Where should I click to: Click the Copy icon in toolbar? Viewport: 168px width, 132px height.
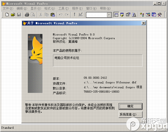(x=47, y=15)
